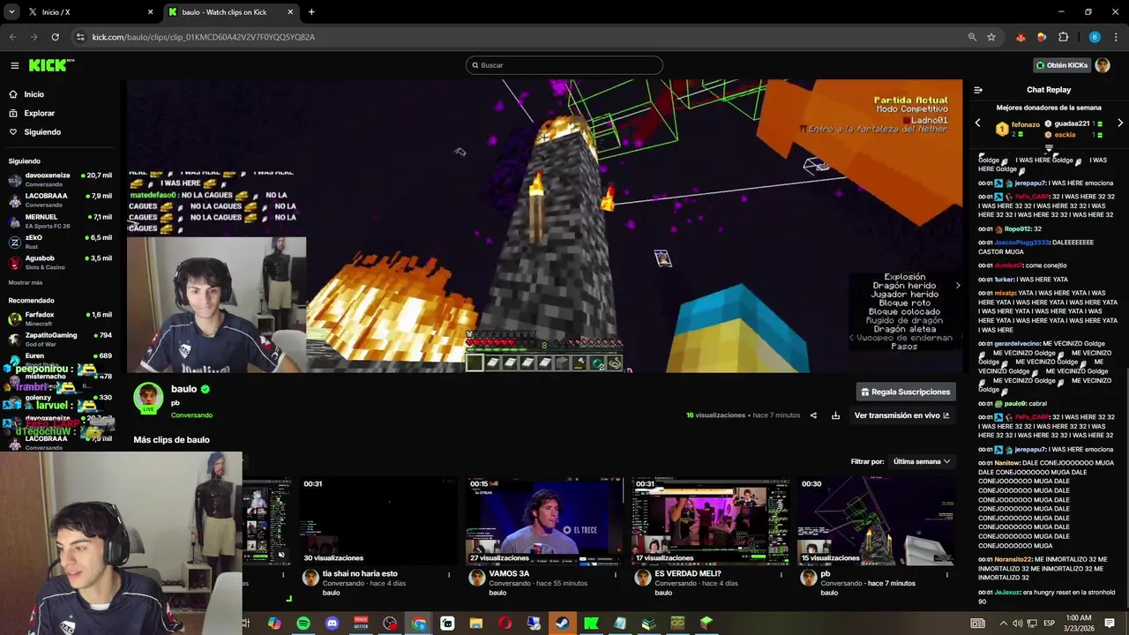Go back in browser history

(x=12, y=37)
